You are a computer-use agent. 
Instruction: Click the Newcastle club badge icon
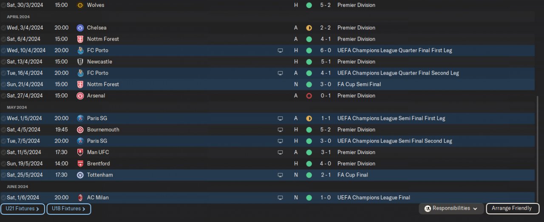pos(80,62)
